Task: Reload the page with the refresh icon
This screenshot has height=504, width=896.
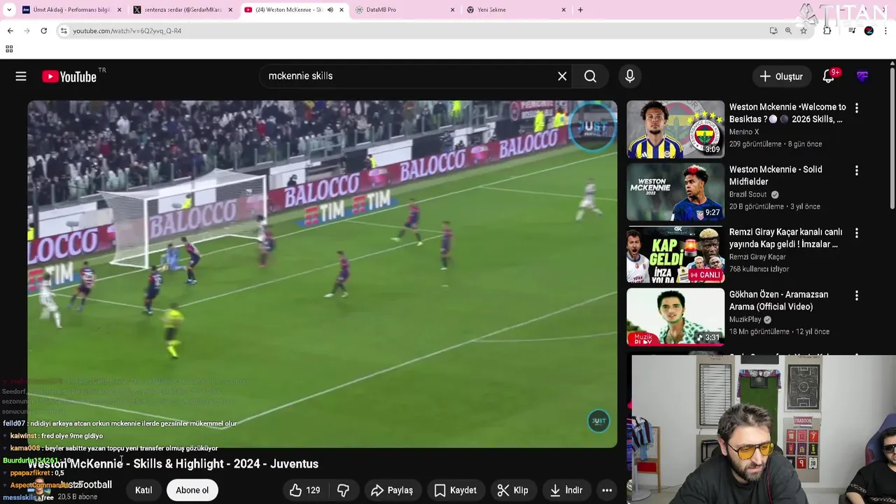Action: point(43,31)
